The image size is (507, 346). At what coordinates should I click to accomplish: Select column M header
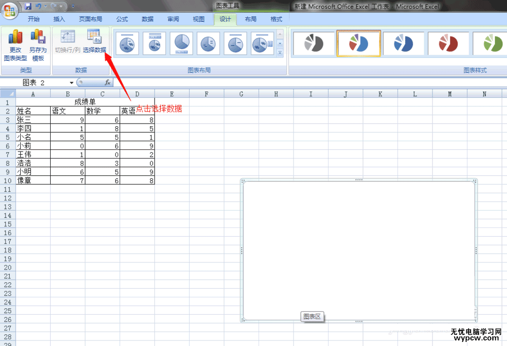449,94
